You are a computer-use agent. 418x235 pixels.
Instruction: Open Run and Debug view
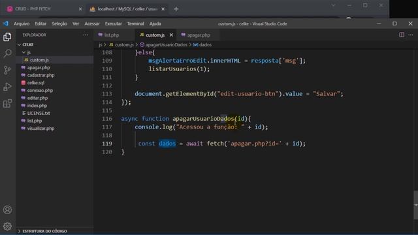pos(7,87)
